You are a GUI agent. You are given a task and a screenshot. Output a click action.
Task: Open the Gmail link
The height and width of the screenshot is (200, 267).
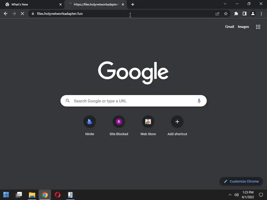coord(229,27)
